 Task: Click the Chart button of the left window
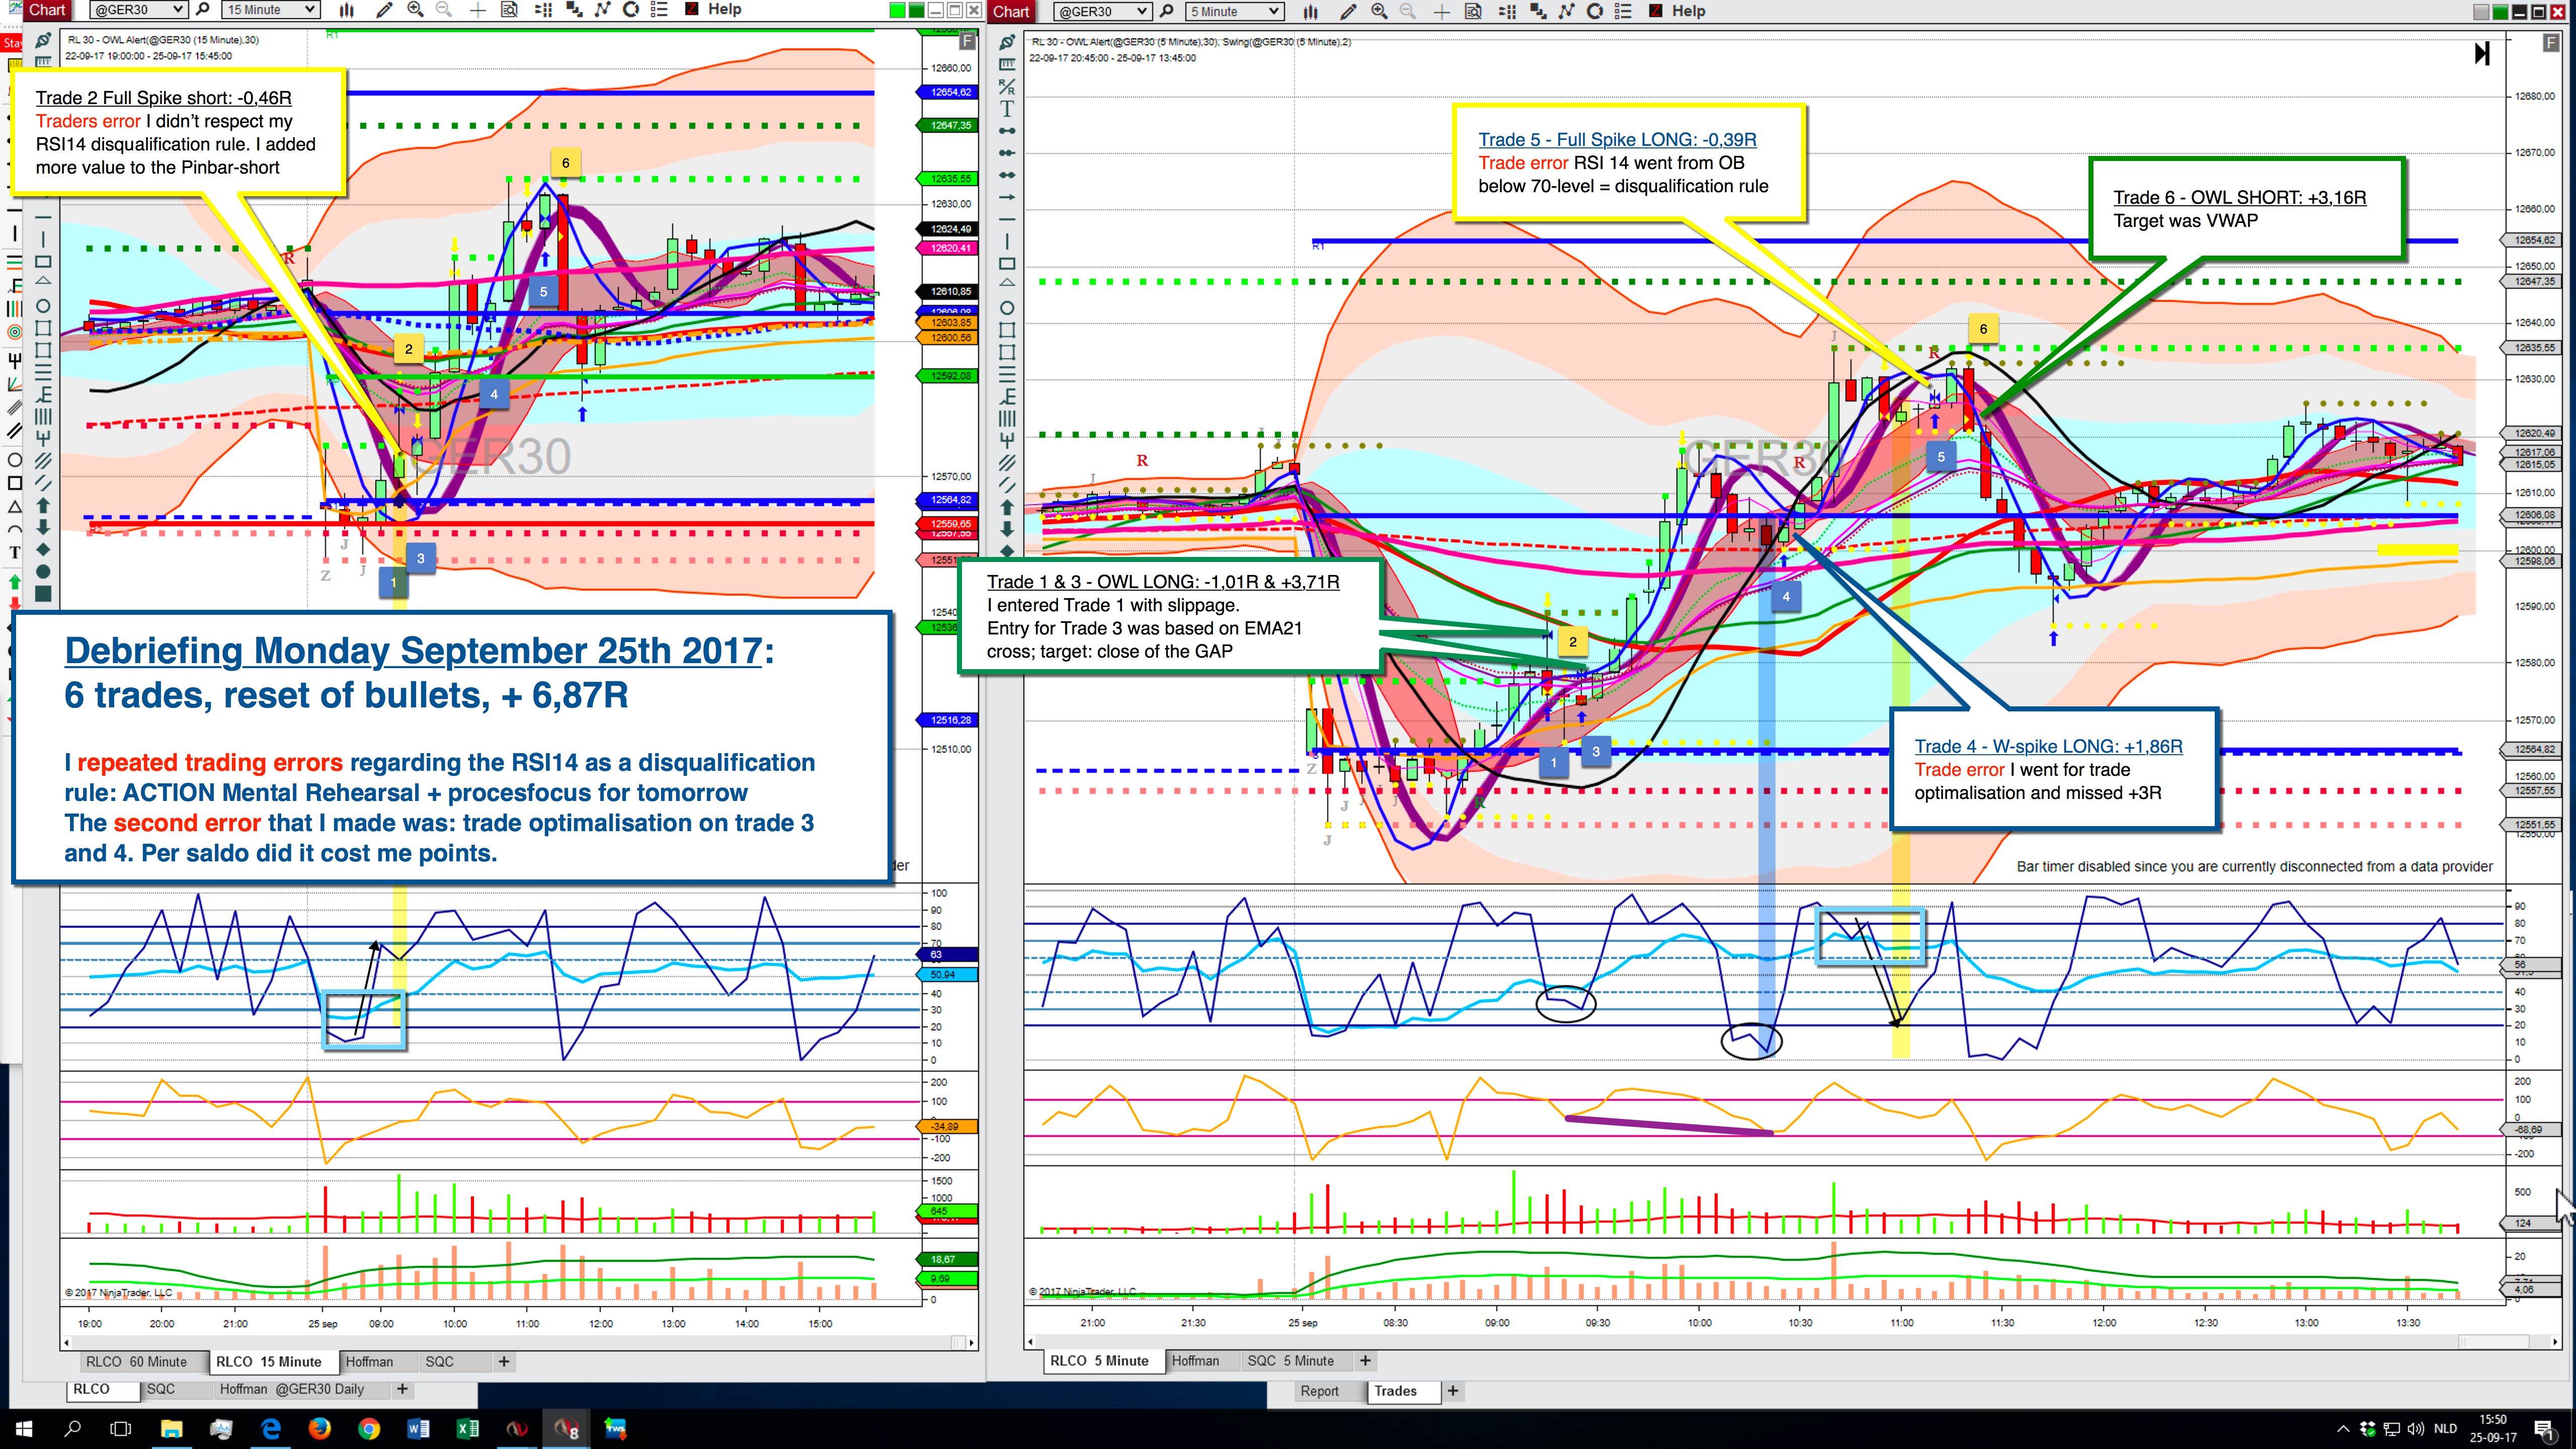46,10
